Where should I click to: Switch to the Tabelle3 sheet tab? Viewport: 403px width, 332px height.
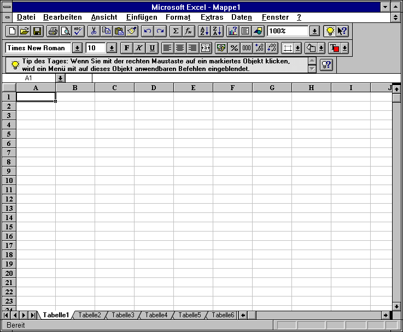[x=123, y=315]
